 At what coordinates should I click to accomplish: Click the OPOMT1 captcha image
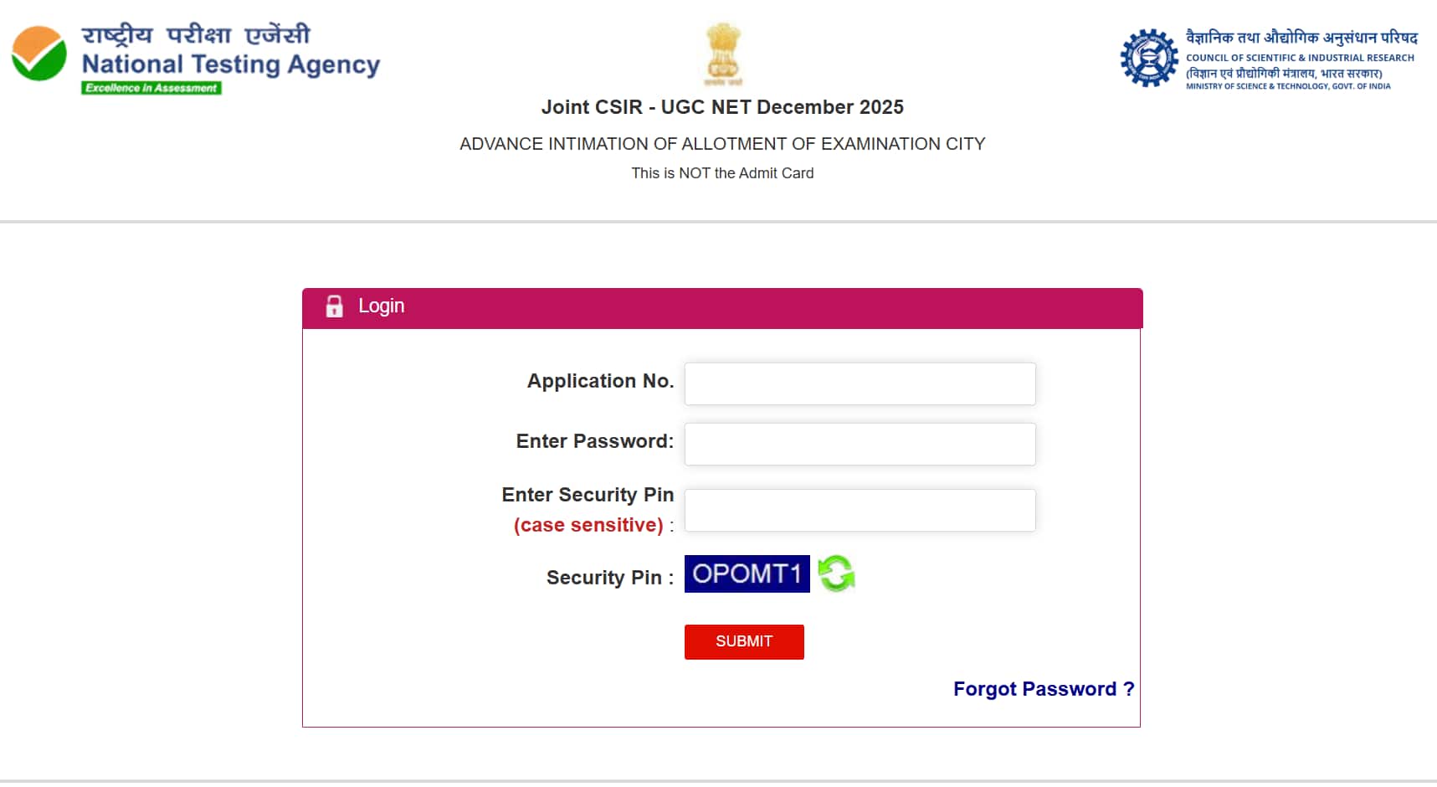tap(746, 574)
